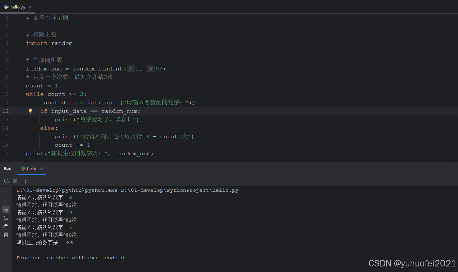Click the 'else:' keyword on line 14
This screenshot has height=272, width=458.
(x=49, y=128)
